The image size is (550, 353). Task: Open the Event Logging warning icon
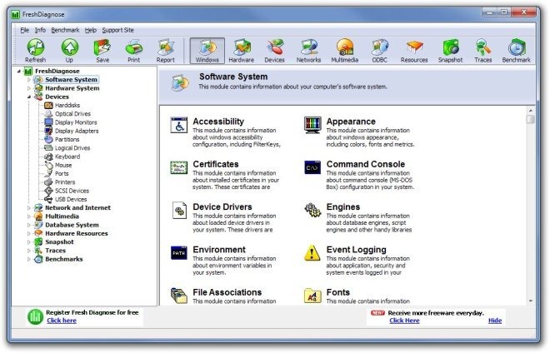(x=312, y=253)
